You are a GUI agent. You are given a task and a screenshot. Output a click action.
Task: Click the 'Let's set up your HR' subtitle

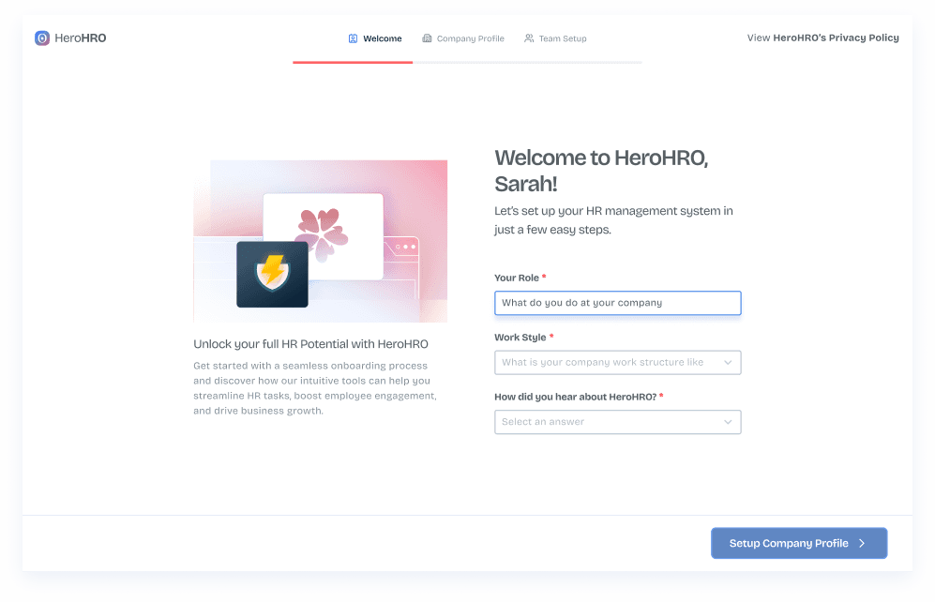[x=613, y=220]
